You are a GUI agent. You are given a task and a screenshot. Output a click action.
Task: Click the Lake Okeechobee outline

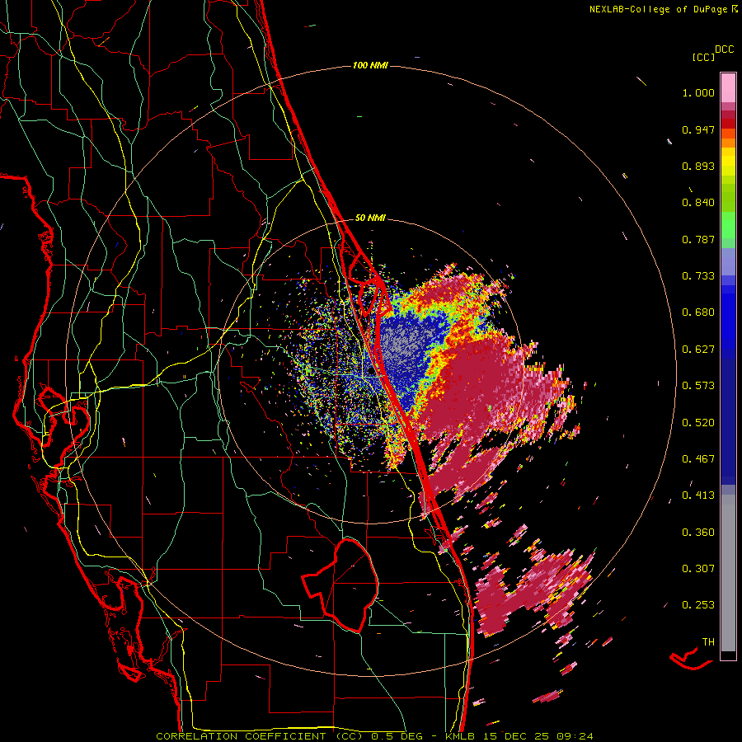(x=340, y=585)
